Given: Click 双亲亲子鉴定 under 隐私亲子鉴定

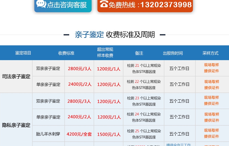Looking at the screenshot, I should pyautogui.click(x=48, y=101).
